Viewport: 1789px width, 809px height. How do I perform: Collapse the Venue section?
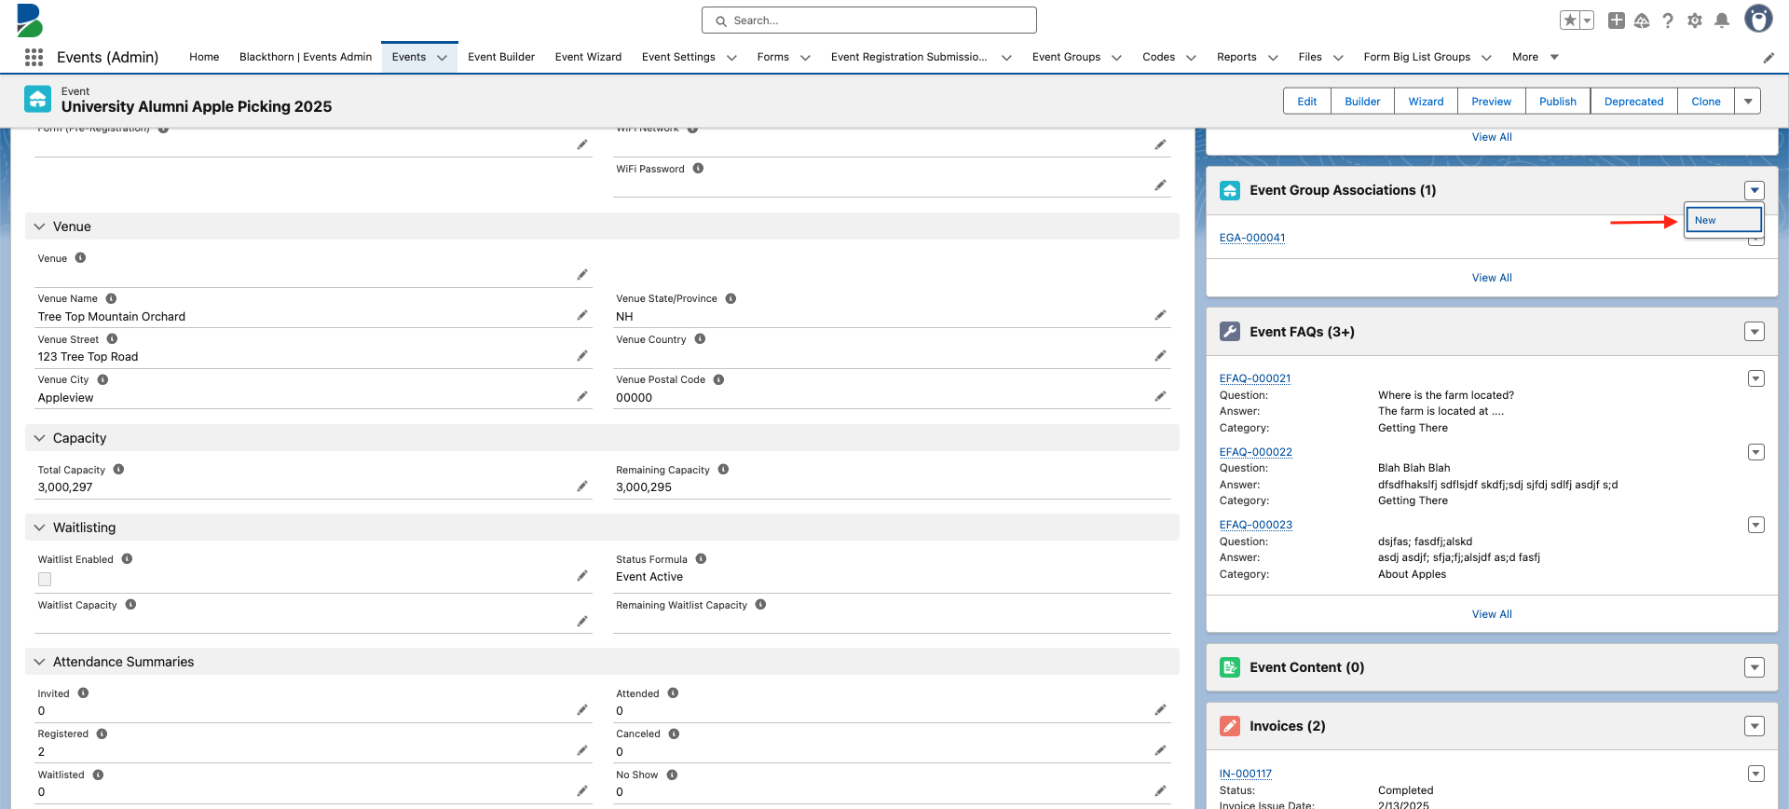tap(39, 226)
